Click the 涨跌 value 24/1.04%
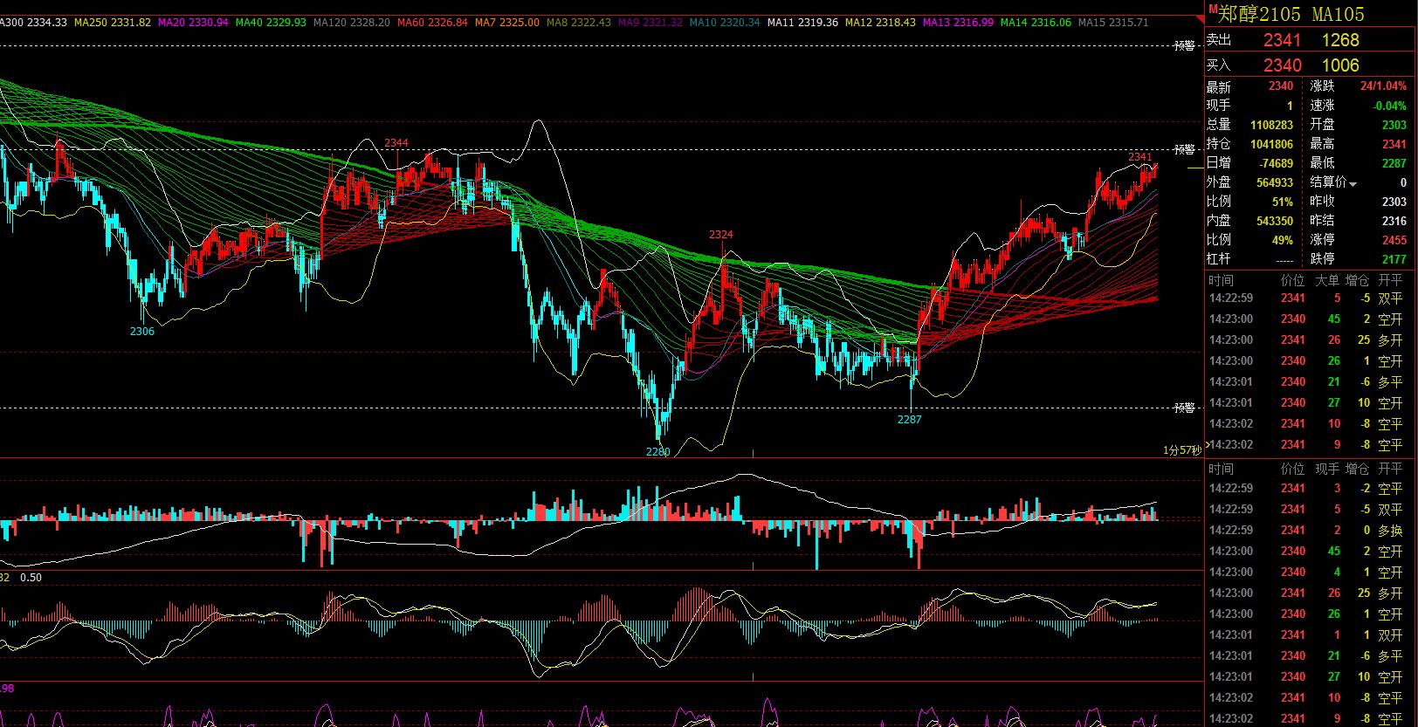Viewport: 1418px width, 727px height. pos(1383,86)
